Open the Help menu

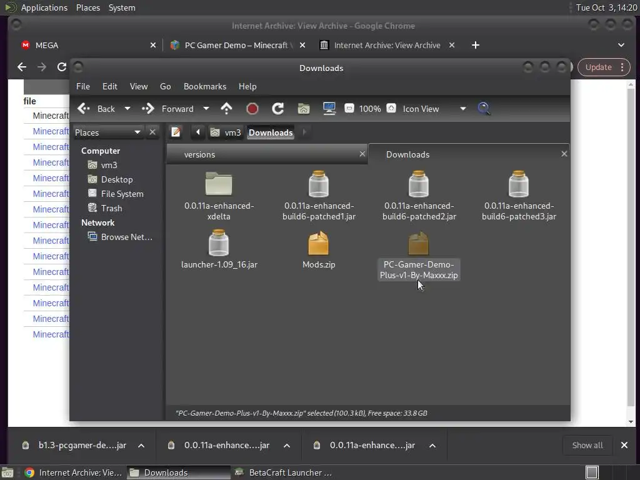pyautogui.click(x=247, y=86)
